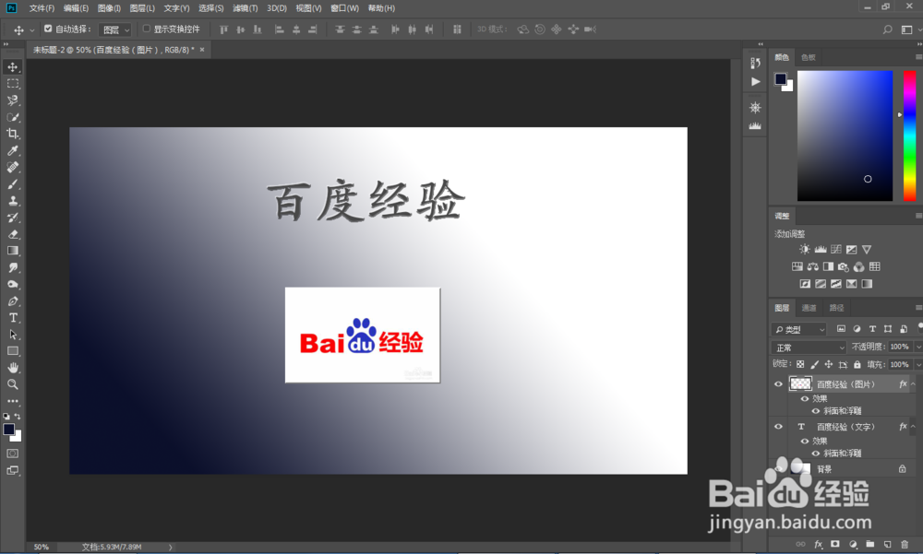Click add layer style fx icon

818,545
